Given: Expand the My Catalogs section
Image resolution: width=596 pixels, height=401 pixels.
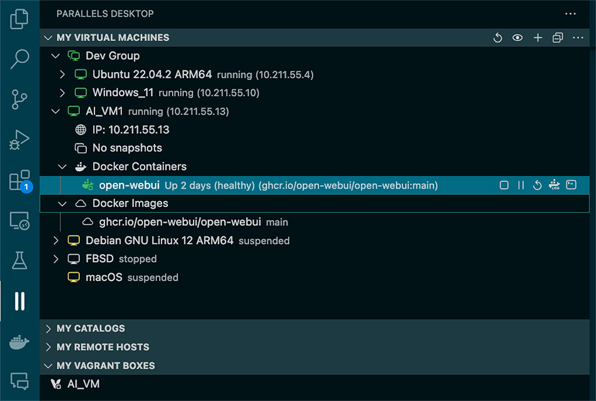Looking at the screenshot, I should [48, 328].
